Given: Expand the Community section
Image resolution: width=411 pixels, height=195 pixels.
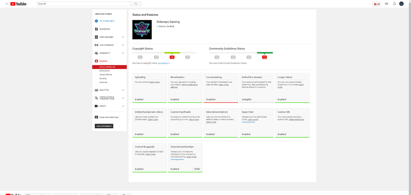Looking at the screenshot, I should pos(123,53).
